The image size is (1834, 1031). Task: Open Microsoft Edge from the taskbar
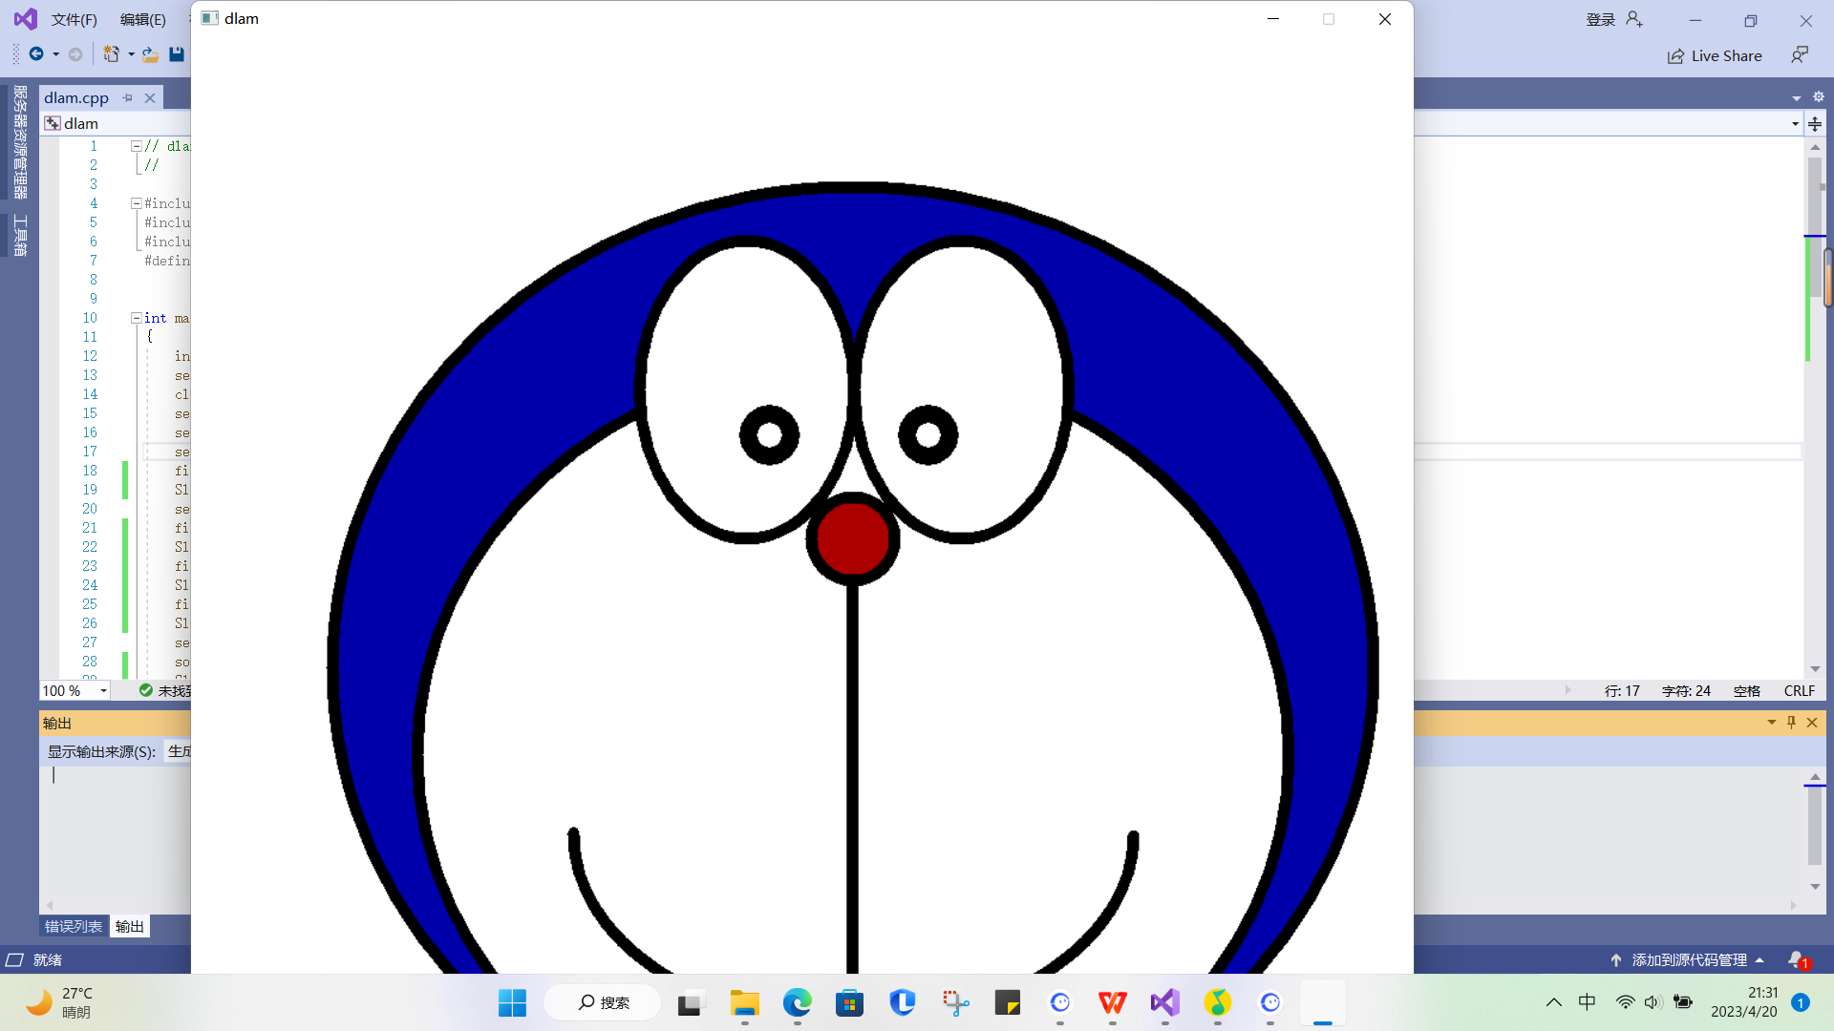click(x=797, y=1003)
